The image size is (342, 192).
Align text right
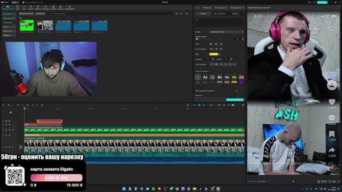[221, 64]
